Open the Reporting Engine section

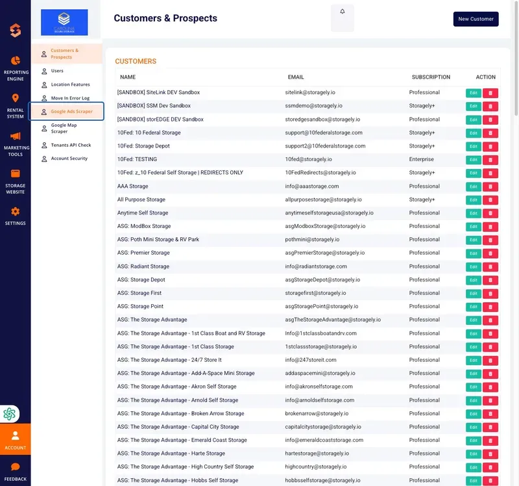click(15, 69)
